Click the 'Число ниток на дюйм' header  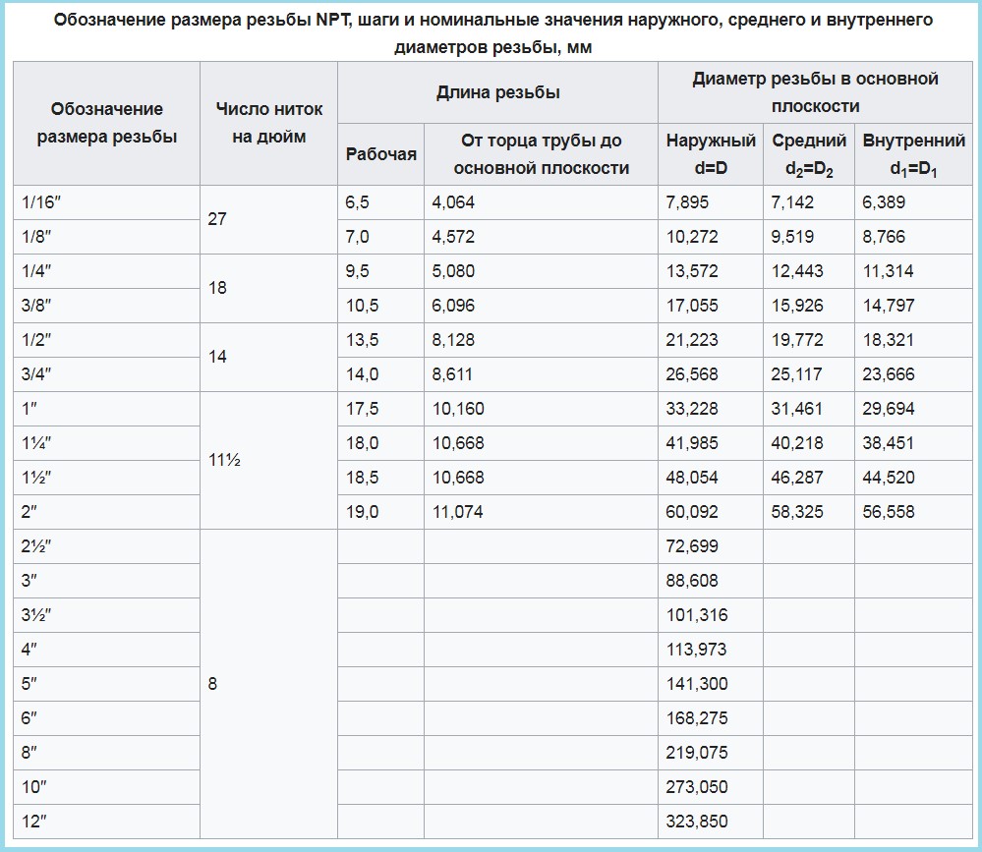click(268, 123)
